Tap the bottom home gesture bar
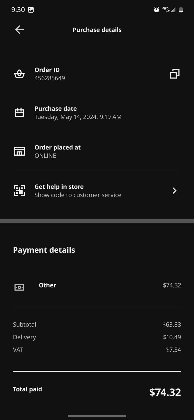 pos(97,416)
